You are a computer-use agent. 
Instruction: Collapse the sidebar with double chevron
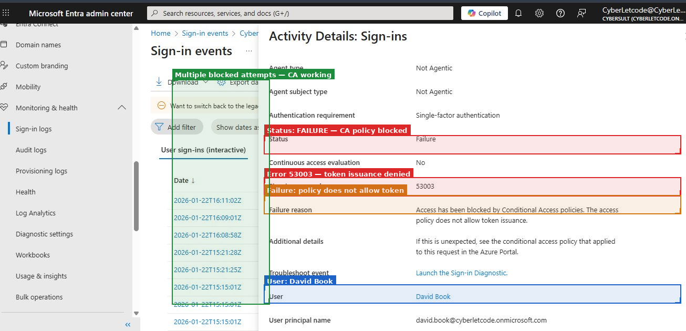pos(128,325)
